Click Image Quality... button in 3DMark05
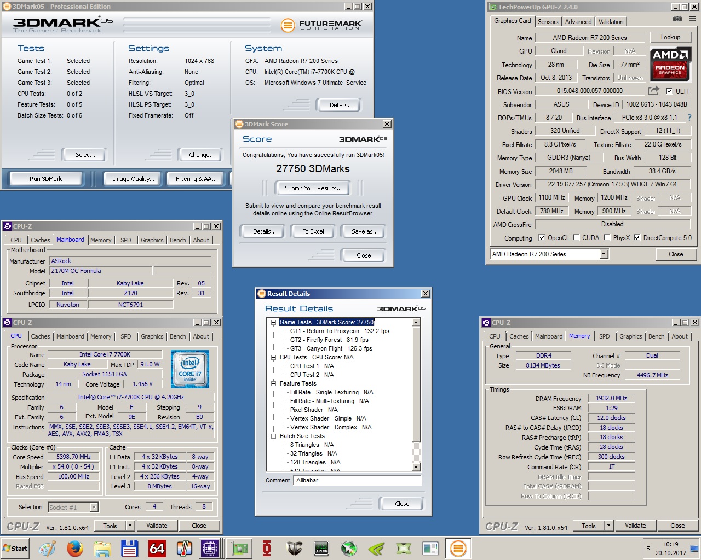The image size is (701, 560). coord(133,179)
